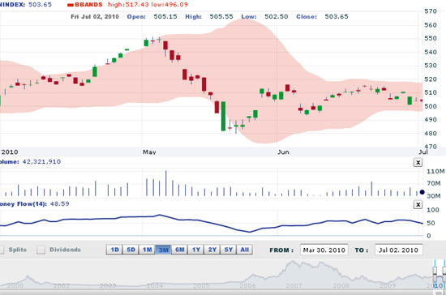The height and width of the screenshot is (295, 446).
Task: Toggle the Splits checkbox
Action: [2, 250]
